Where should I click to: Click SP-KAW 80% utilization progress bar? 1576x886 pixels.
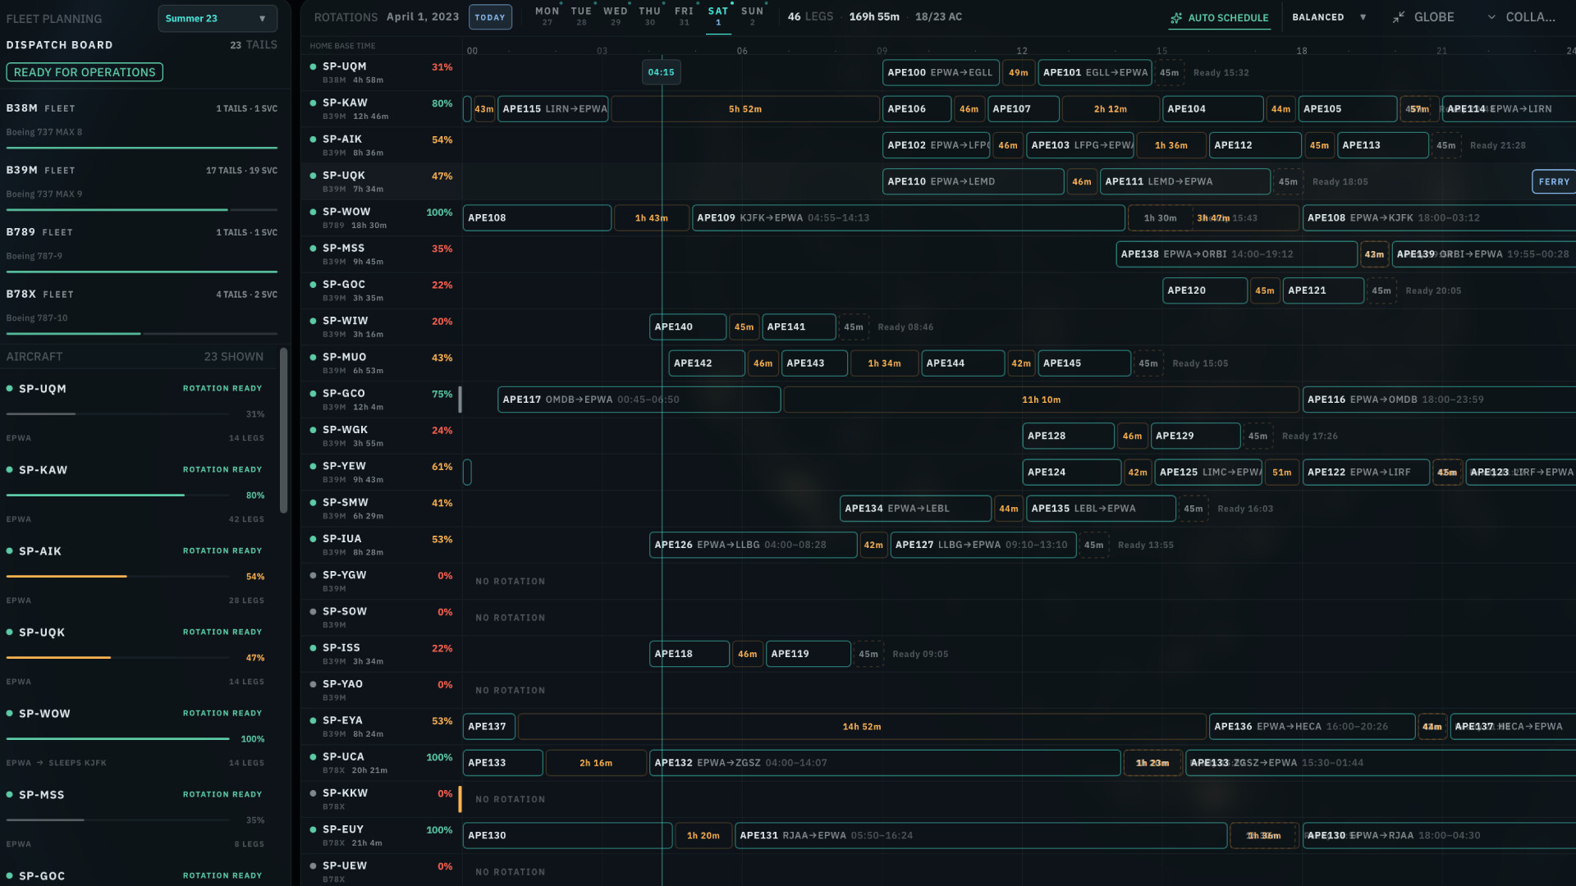pyautogui.click(x=118, y=496)
